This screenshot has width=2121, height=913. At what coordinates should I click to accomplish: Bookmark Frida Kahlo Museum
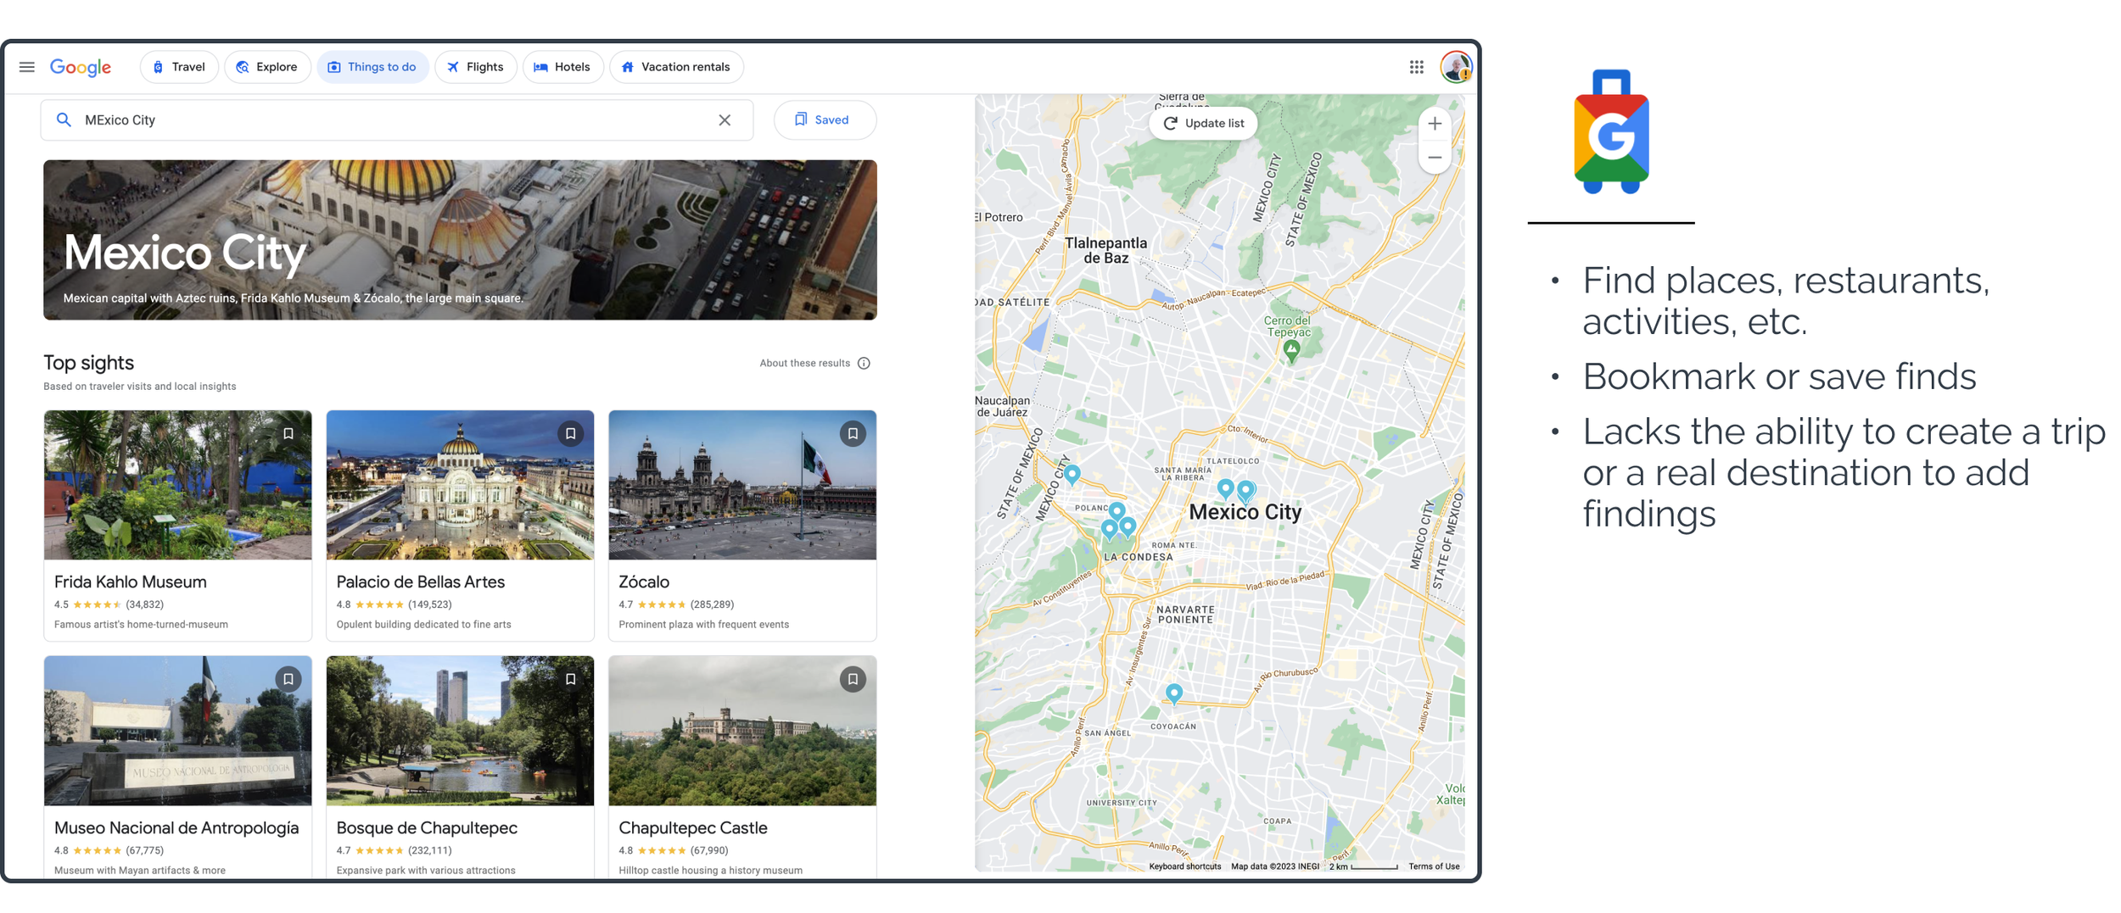288,434
